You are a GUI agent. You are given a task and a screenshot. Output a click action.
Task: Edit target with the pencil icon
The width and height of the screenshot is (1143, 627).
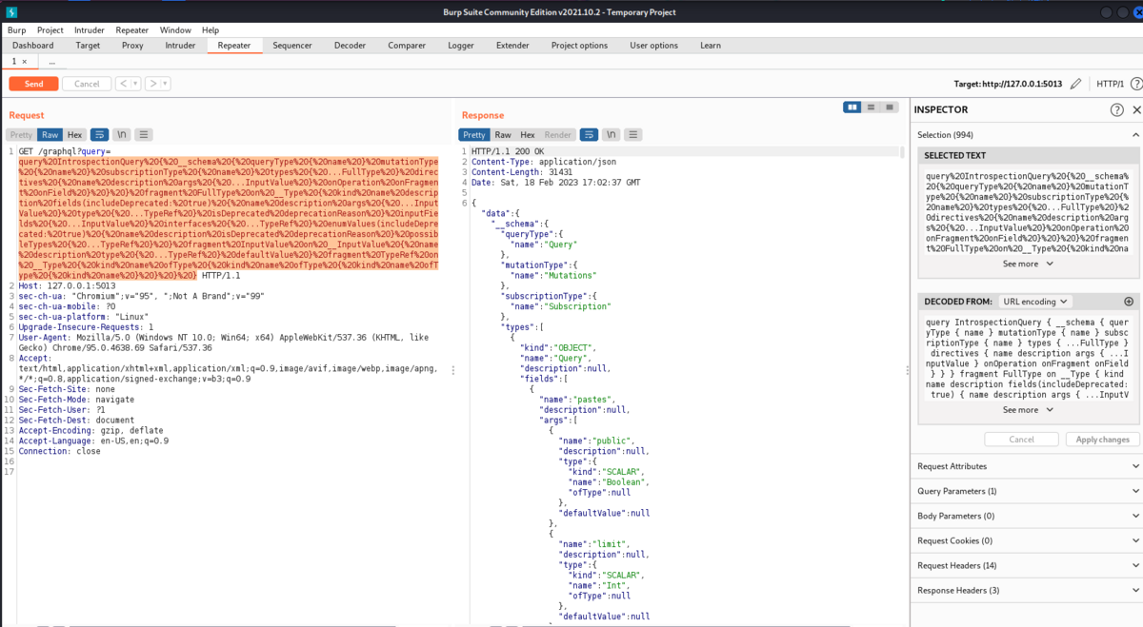coord(1075,84)
